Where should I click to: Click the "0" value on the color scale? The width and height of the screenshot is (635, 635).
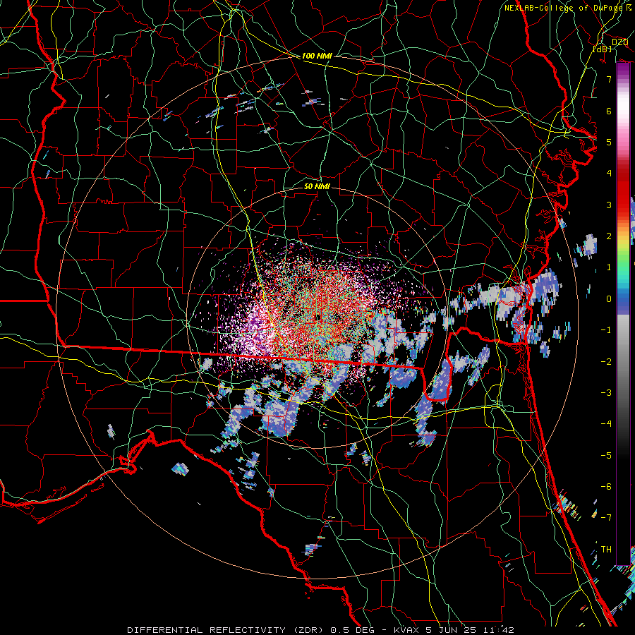point(609,299)
